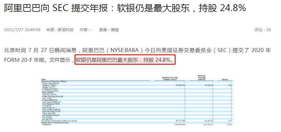Click the editor name 懒猫
Viewport: 281px width, 132px height.
pos(114,30)
